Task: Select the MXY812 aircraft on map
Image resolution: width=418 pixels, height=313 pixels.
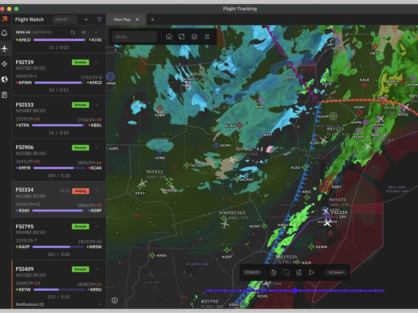Action: [143, 183]
